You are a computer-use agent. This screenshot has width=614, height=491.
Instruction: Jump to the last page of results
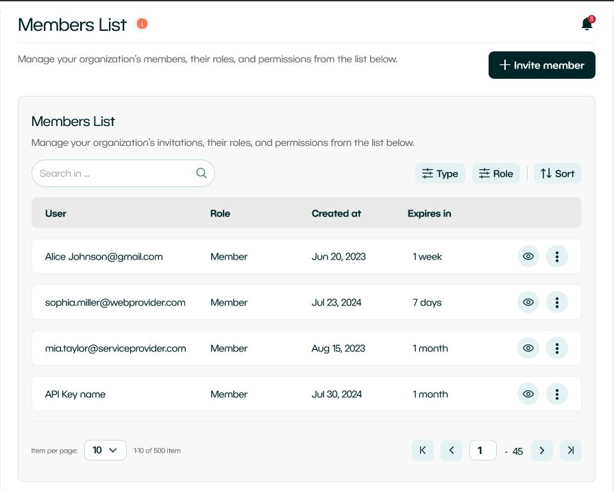click(570, 451)
